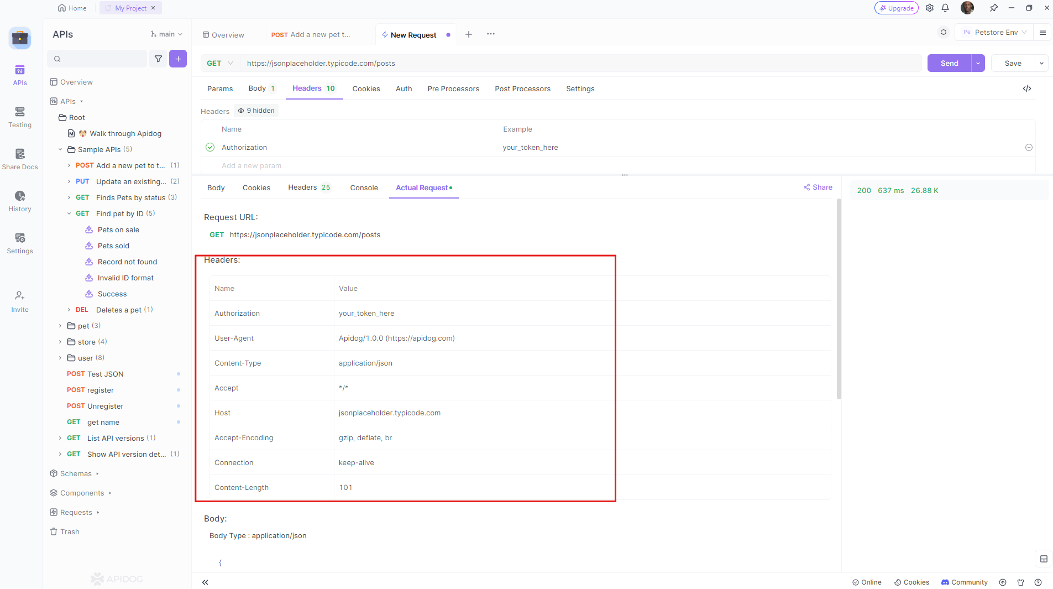The width and height of the screenshot is (1053, 589).
Task: Click the Share link
Action: point(818,187)
